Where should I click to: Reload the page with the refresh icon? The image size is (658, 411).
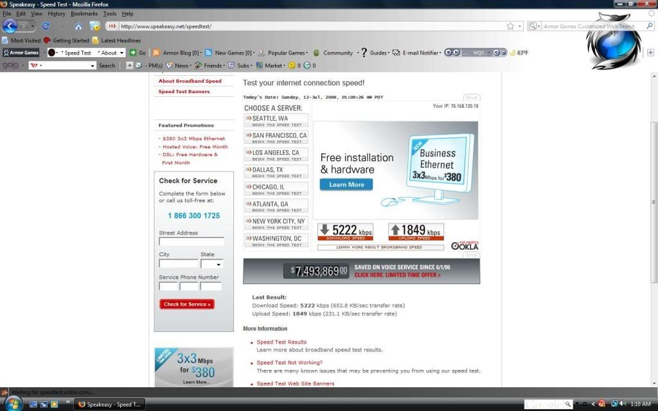pos(46,26)
